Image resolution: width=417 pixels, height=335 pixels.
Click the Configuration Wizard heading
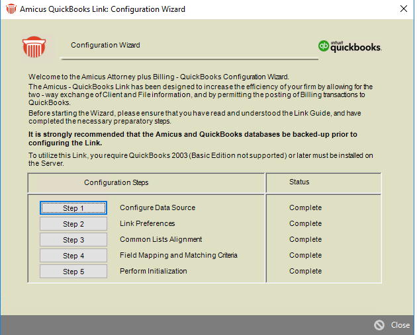coord(105,45)
